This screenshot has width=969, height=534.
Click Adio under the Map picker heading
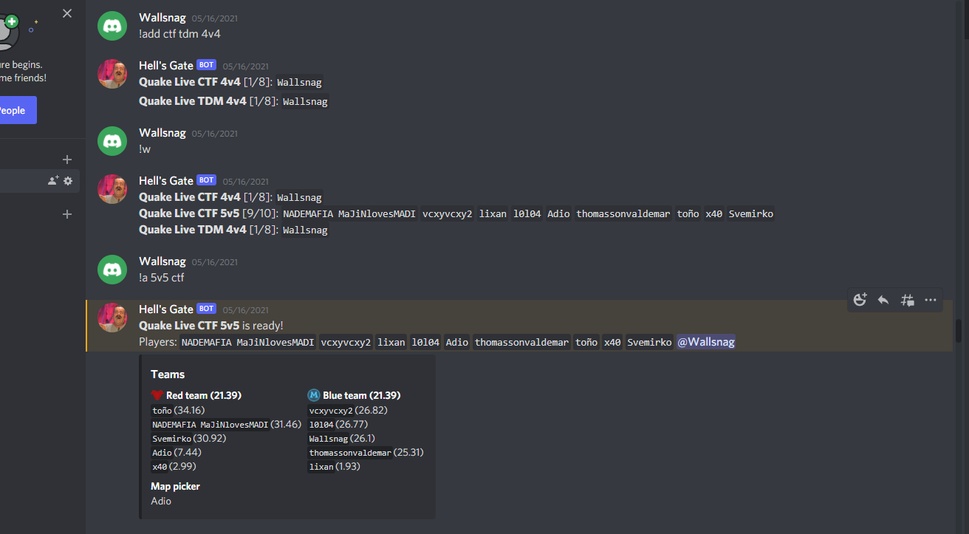[x=160, y=501]
